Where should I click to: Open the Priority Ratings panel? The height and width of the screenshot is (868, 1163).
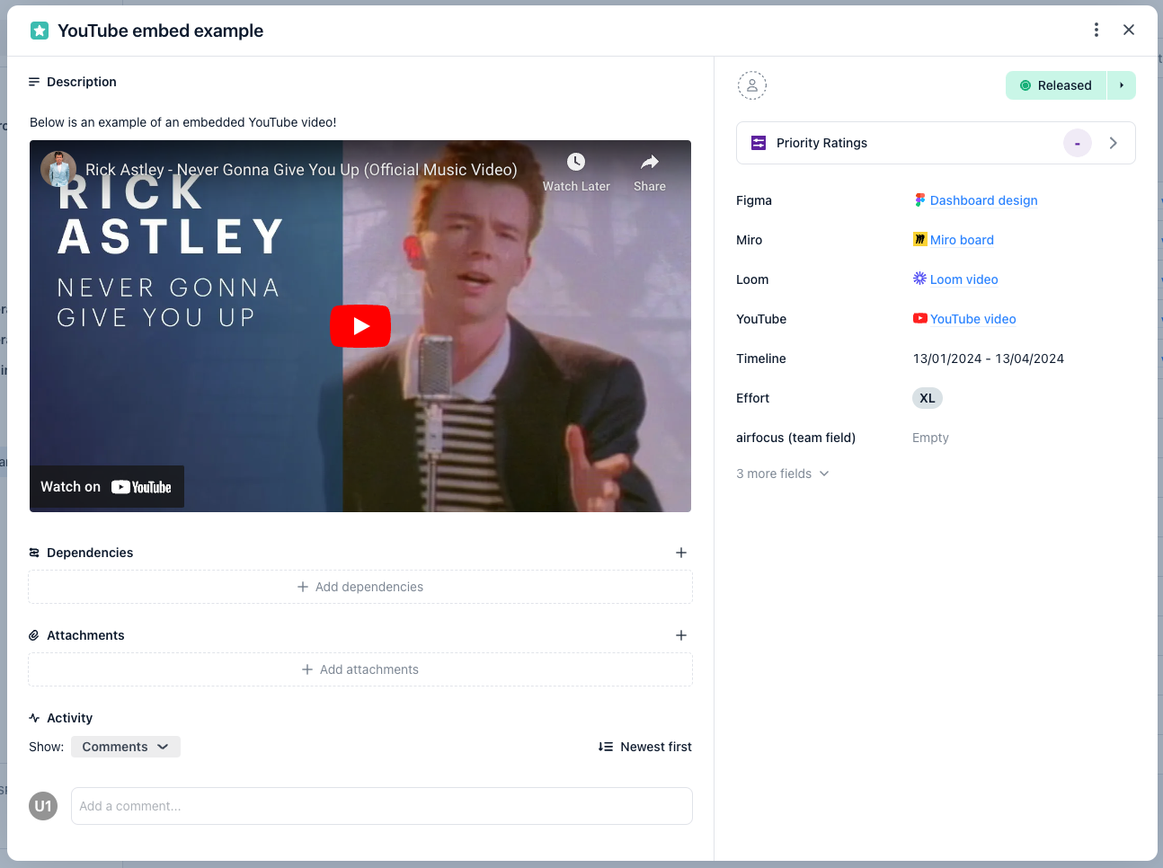[936, 143]
